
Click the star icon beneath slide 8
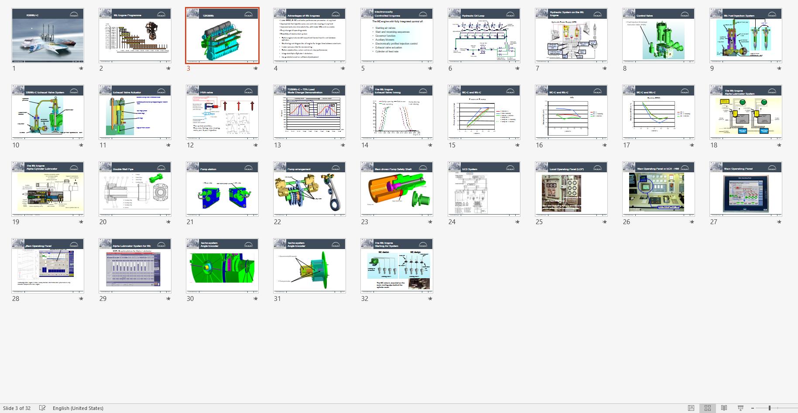click(692, 68)
